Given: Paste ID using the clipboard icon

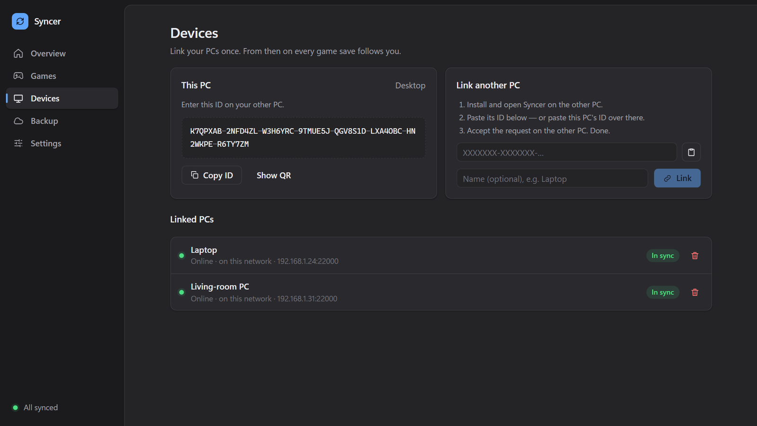Looking at the screenshot, I should click(x=691, y=152).
